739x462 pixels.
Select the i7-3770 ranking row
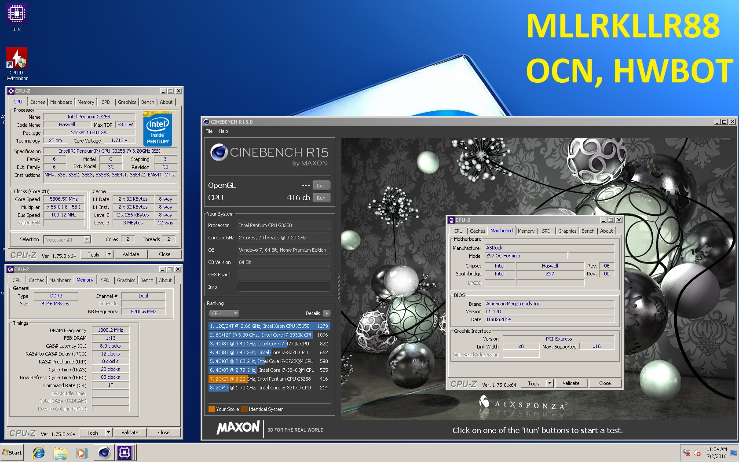269,352
